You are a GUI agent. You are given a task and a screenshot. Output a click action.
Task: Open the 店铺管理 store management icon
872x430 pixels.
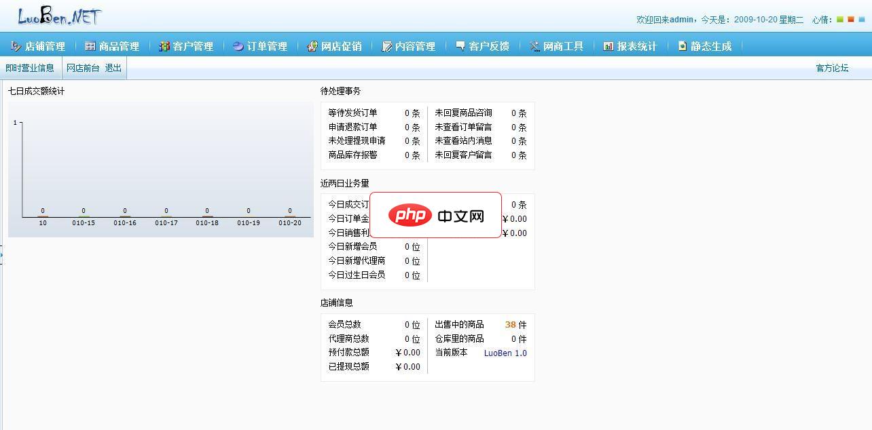[17, 46]
